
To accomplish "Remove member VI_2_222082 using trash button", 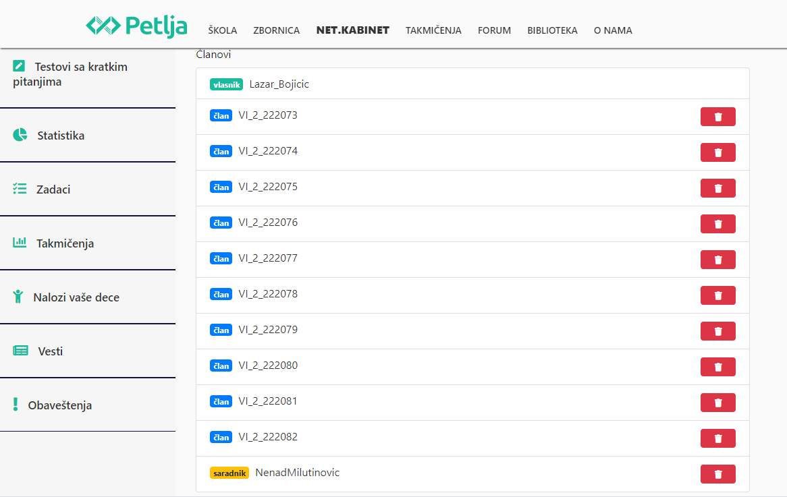I will pos(717,438).
